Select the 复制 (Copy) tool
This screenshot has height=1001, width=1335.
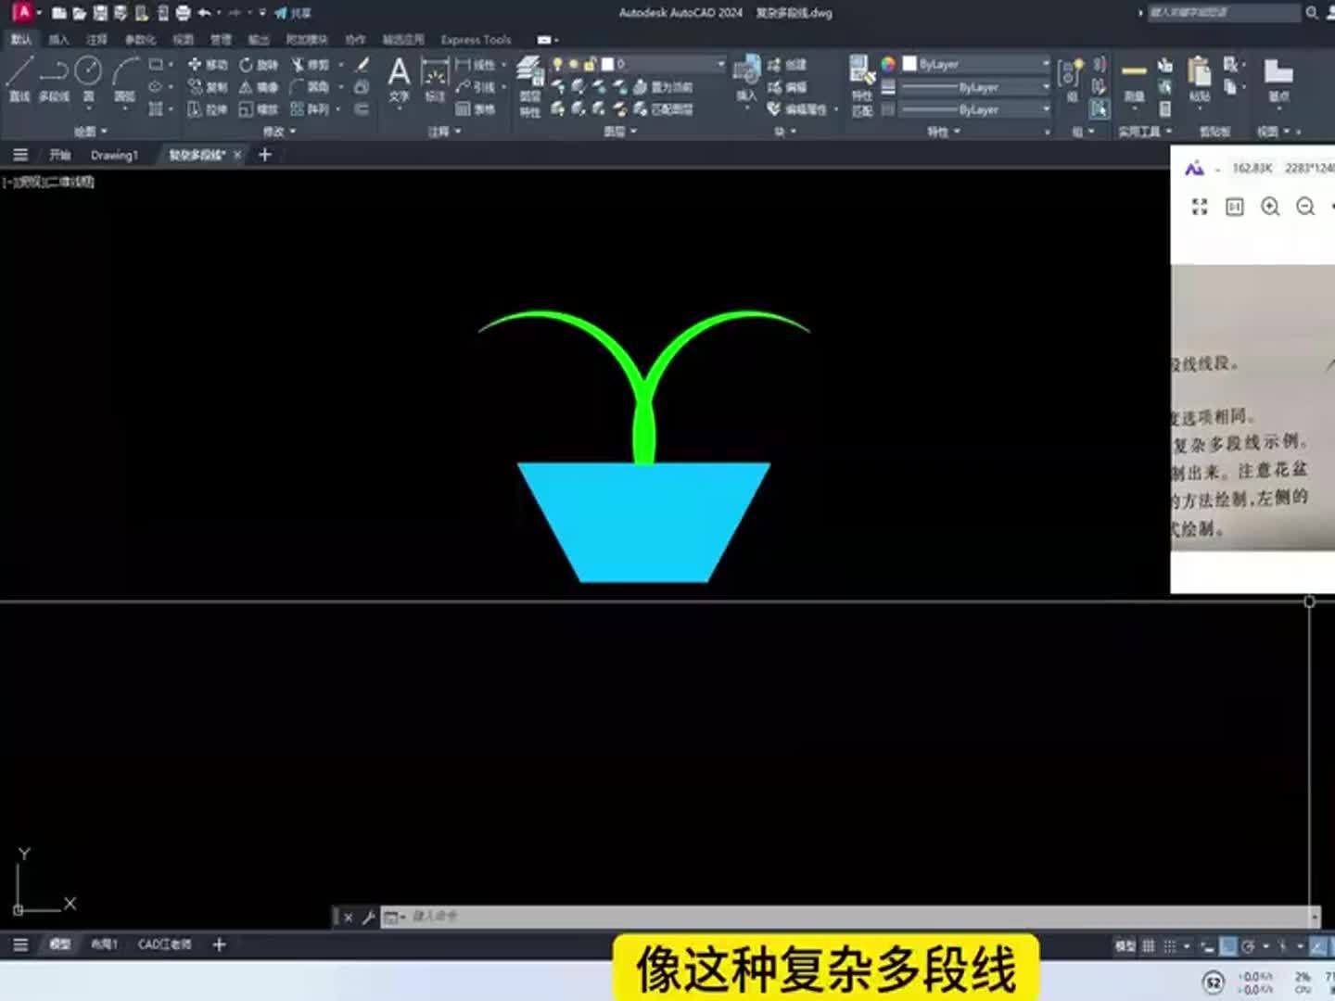point(206,88)
